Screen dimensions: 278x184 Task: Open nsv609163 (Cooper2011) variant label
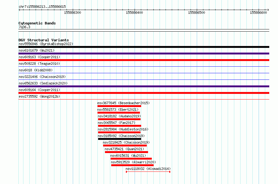[39, 57]
